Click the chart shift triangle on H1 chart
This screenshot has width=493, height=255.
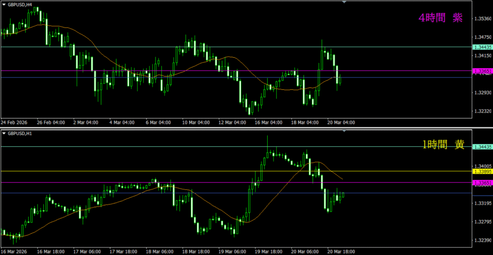click(x=344, y=130)
